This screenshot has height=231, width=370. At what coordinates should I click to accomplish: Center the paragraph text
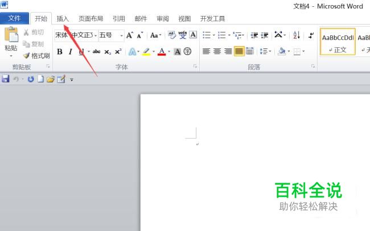click(217, 51)
